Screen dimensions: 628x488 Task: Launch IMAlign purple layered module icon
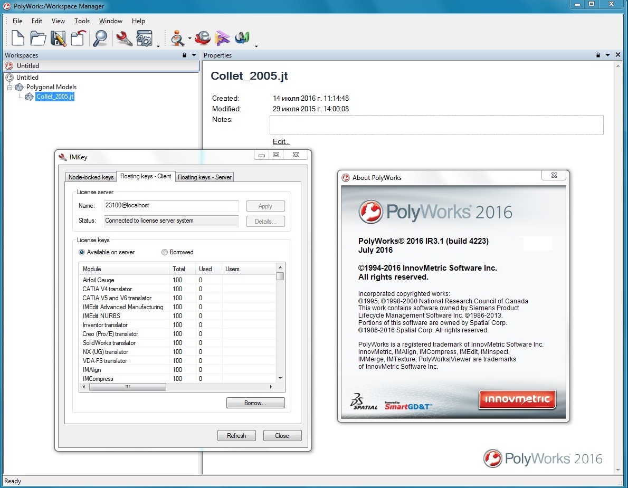[222, 38]
